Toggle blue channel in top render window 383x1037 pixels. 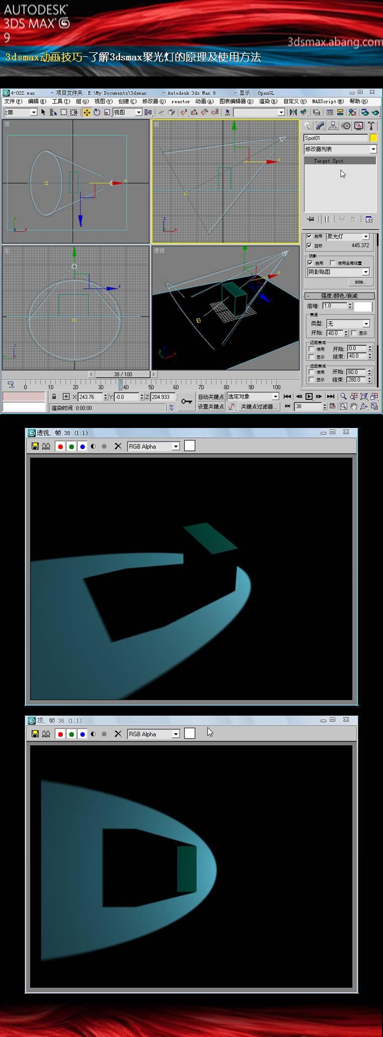point(83,734)
